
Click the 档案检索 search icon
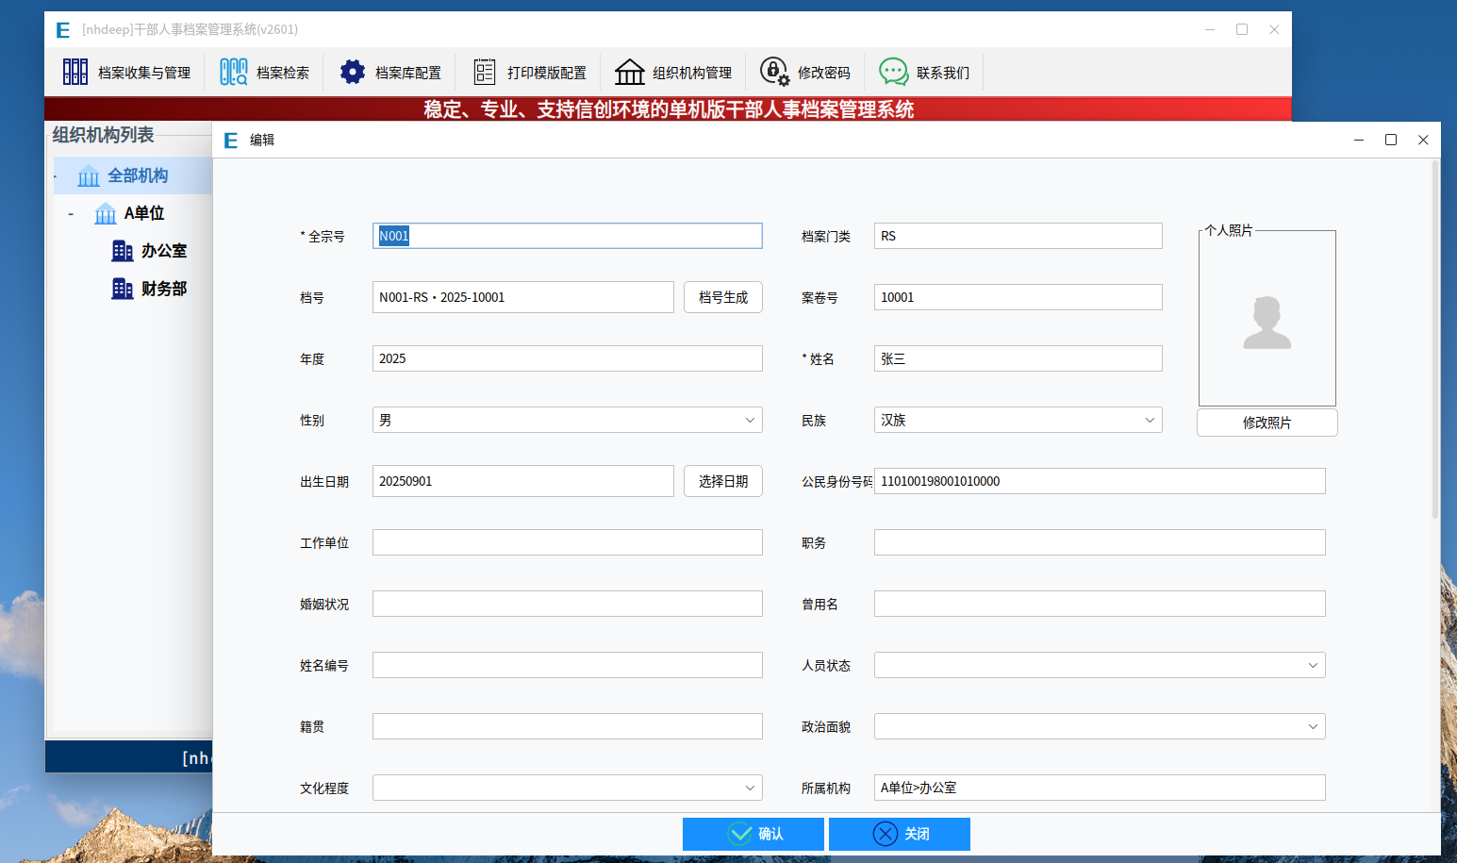coord(234,72)
